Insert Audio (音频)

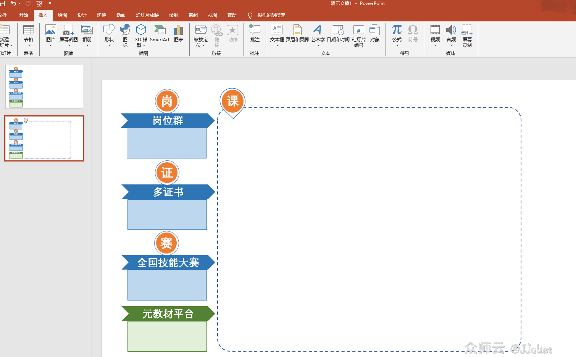[451, 35]
